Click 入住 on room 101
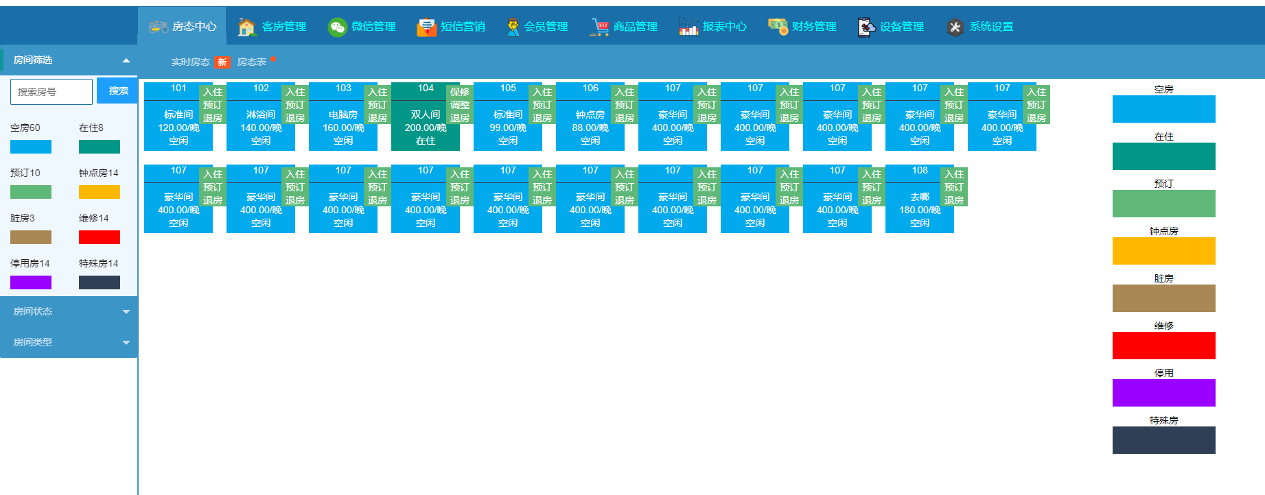 [213, 92]
